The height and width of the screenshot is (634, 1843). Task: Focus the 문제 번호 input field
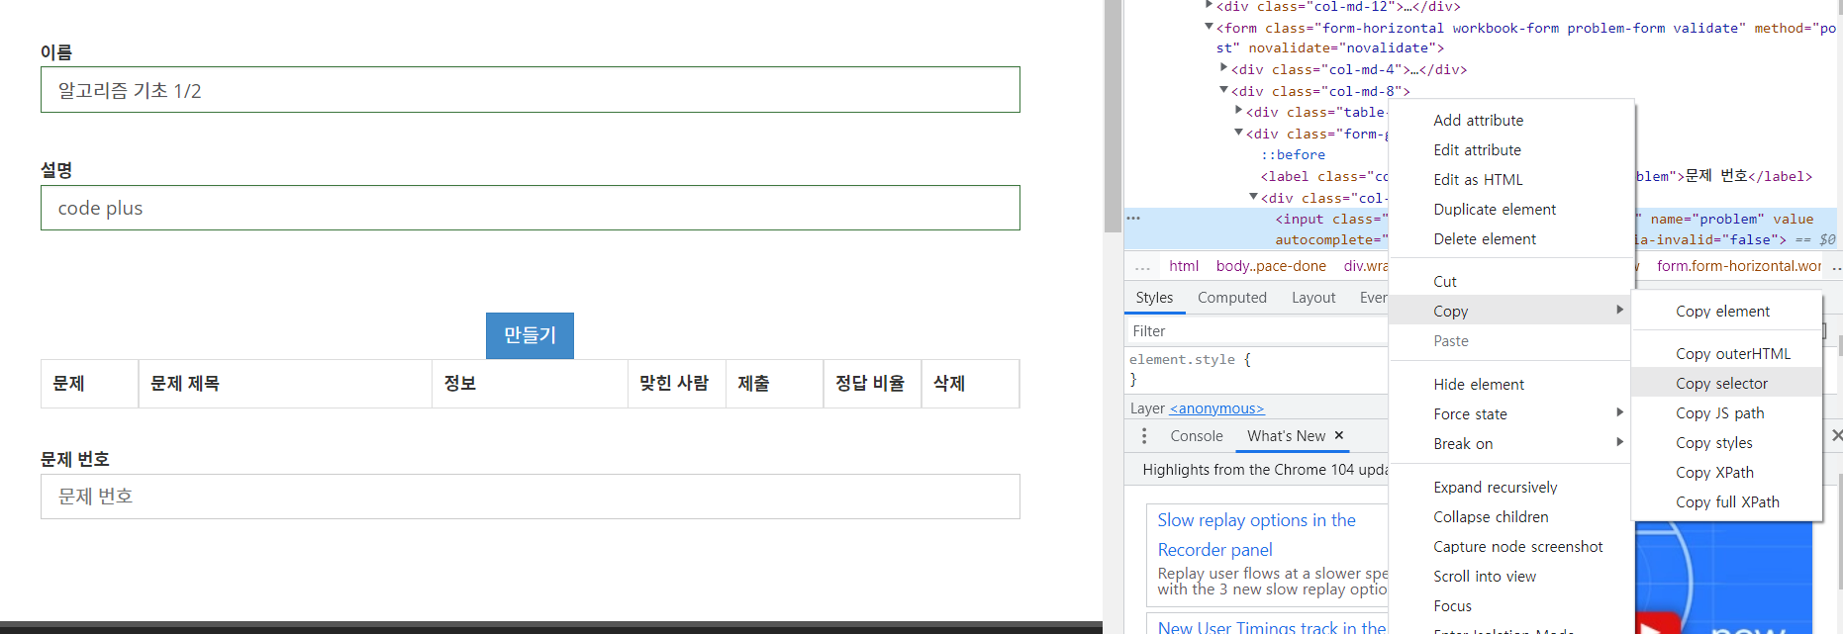click(x=530, y=497)
